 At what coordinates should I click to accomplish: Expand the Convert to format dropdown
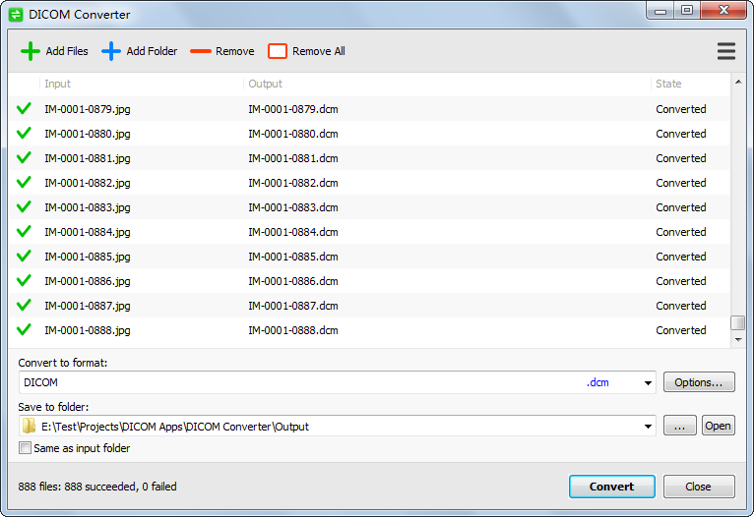tap(648, 383)
